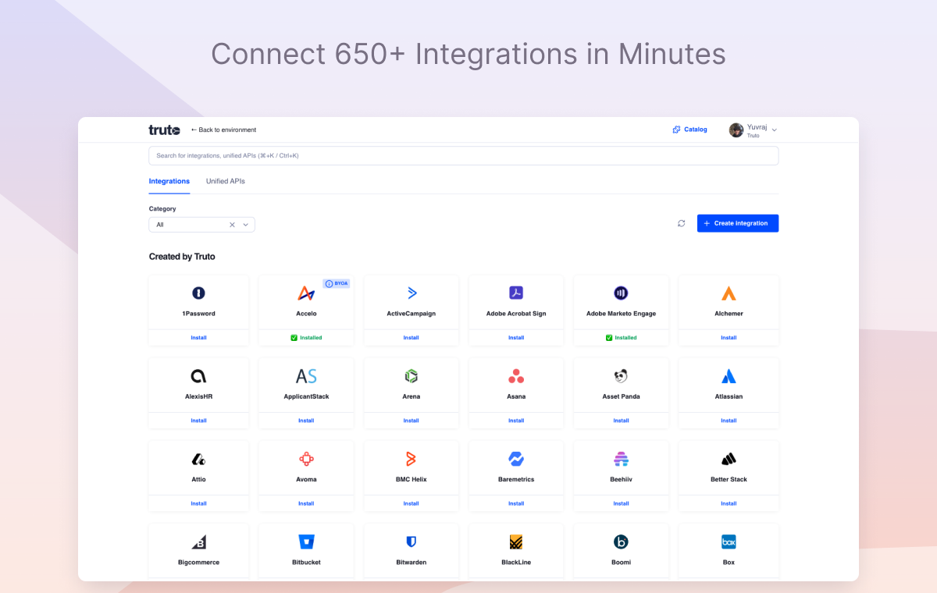Click the Bigcommerce logo
937x593 pixels.
[198, 542]
